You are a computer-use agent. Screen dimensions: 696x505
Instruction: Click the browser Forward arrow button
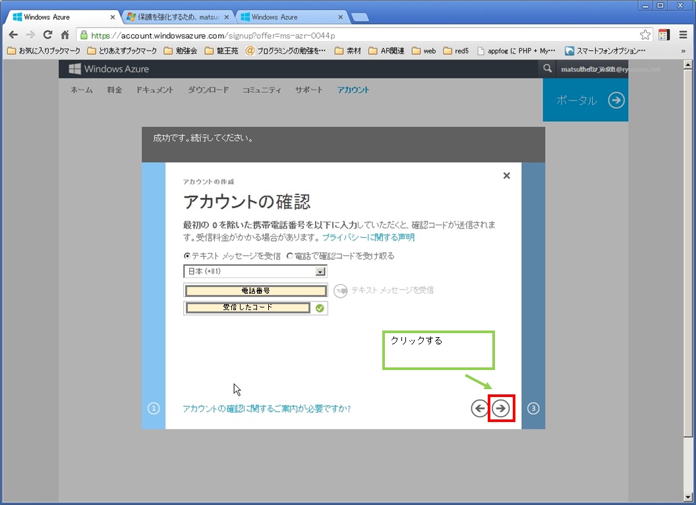pyautogui.click(x=30, y=35)
